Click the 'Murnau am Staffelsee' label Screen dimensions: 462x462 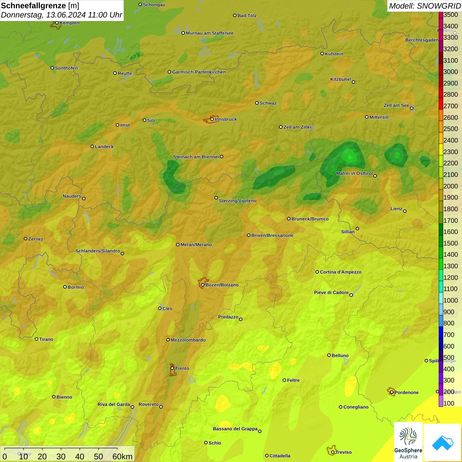(210, 33)
